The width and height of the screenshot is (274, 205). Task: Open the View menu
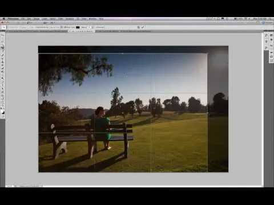coord(84,19)
